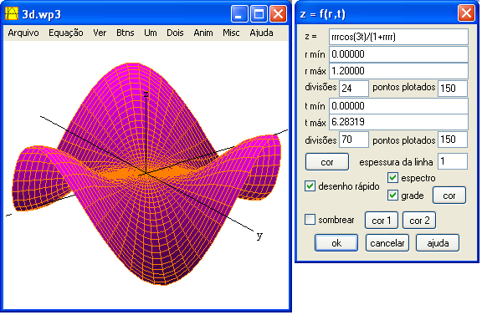
Task: Open the cor 1 color picker
Action: 382,220
